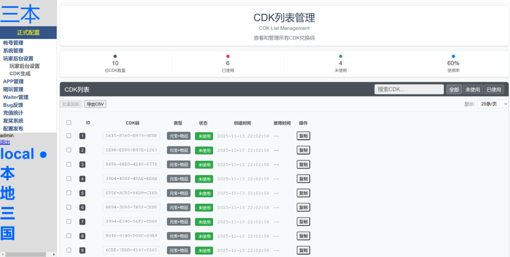Click the 退出 logout link
510x257 pixels.
click(x=5, y=142)
